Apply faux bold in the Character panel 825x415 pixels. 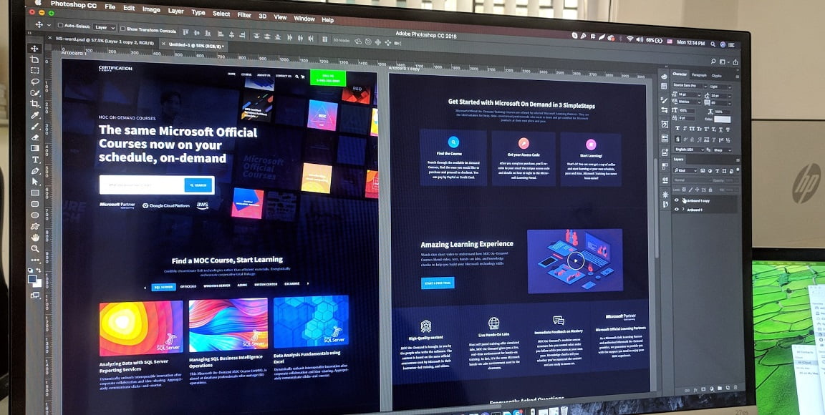pyautogui.click(x=677, y=128)
